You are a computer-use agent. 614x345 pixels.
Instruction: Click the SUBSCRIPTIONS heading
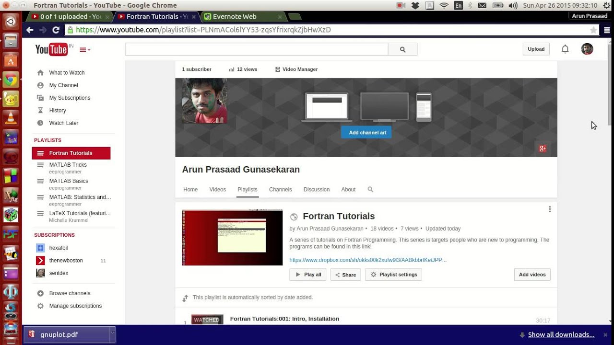point(54,235)
